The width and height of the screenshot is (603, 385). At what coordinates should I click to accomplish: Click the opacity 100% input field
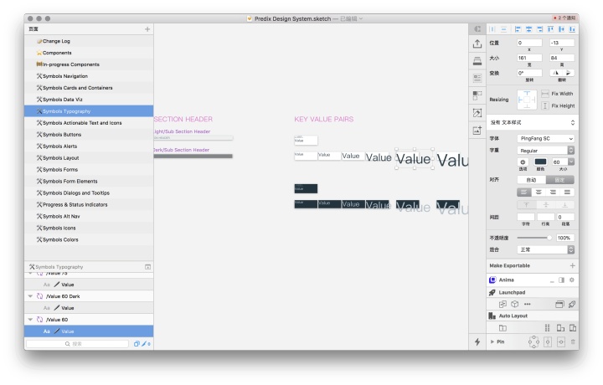pyautogui.click(x=565, y=238)
